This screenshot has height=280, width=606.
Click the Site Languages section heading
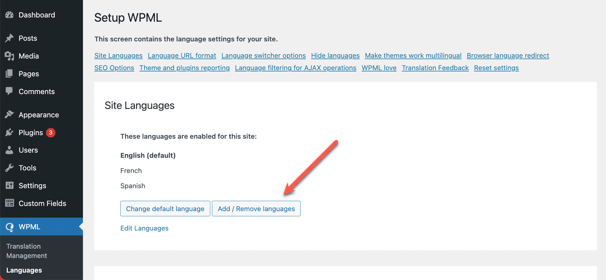pos(139,105)
